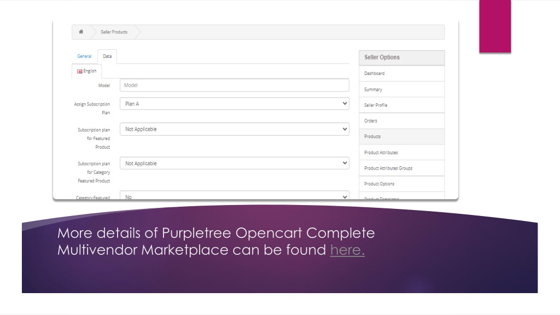The width and height of the screenshot is (560, 315).
Task: Open Seller Profile menu item
Action: (402, 105)
